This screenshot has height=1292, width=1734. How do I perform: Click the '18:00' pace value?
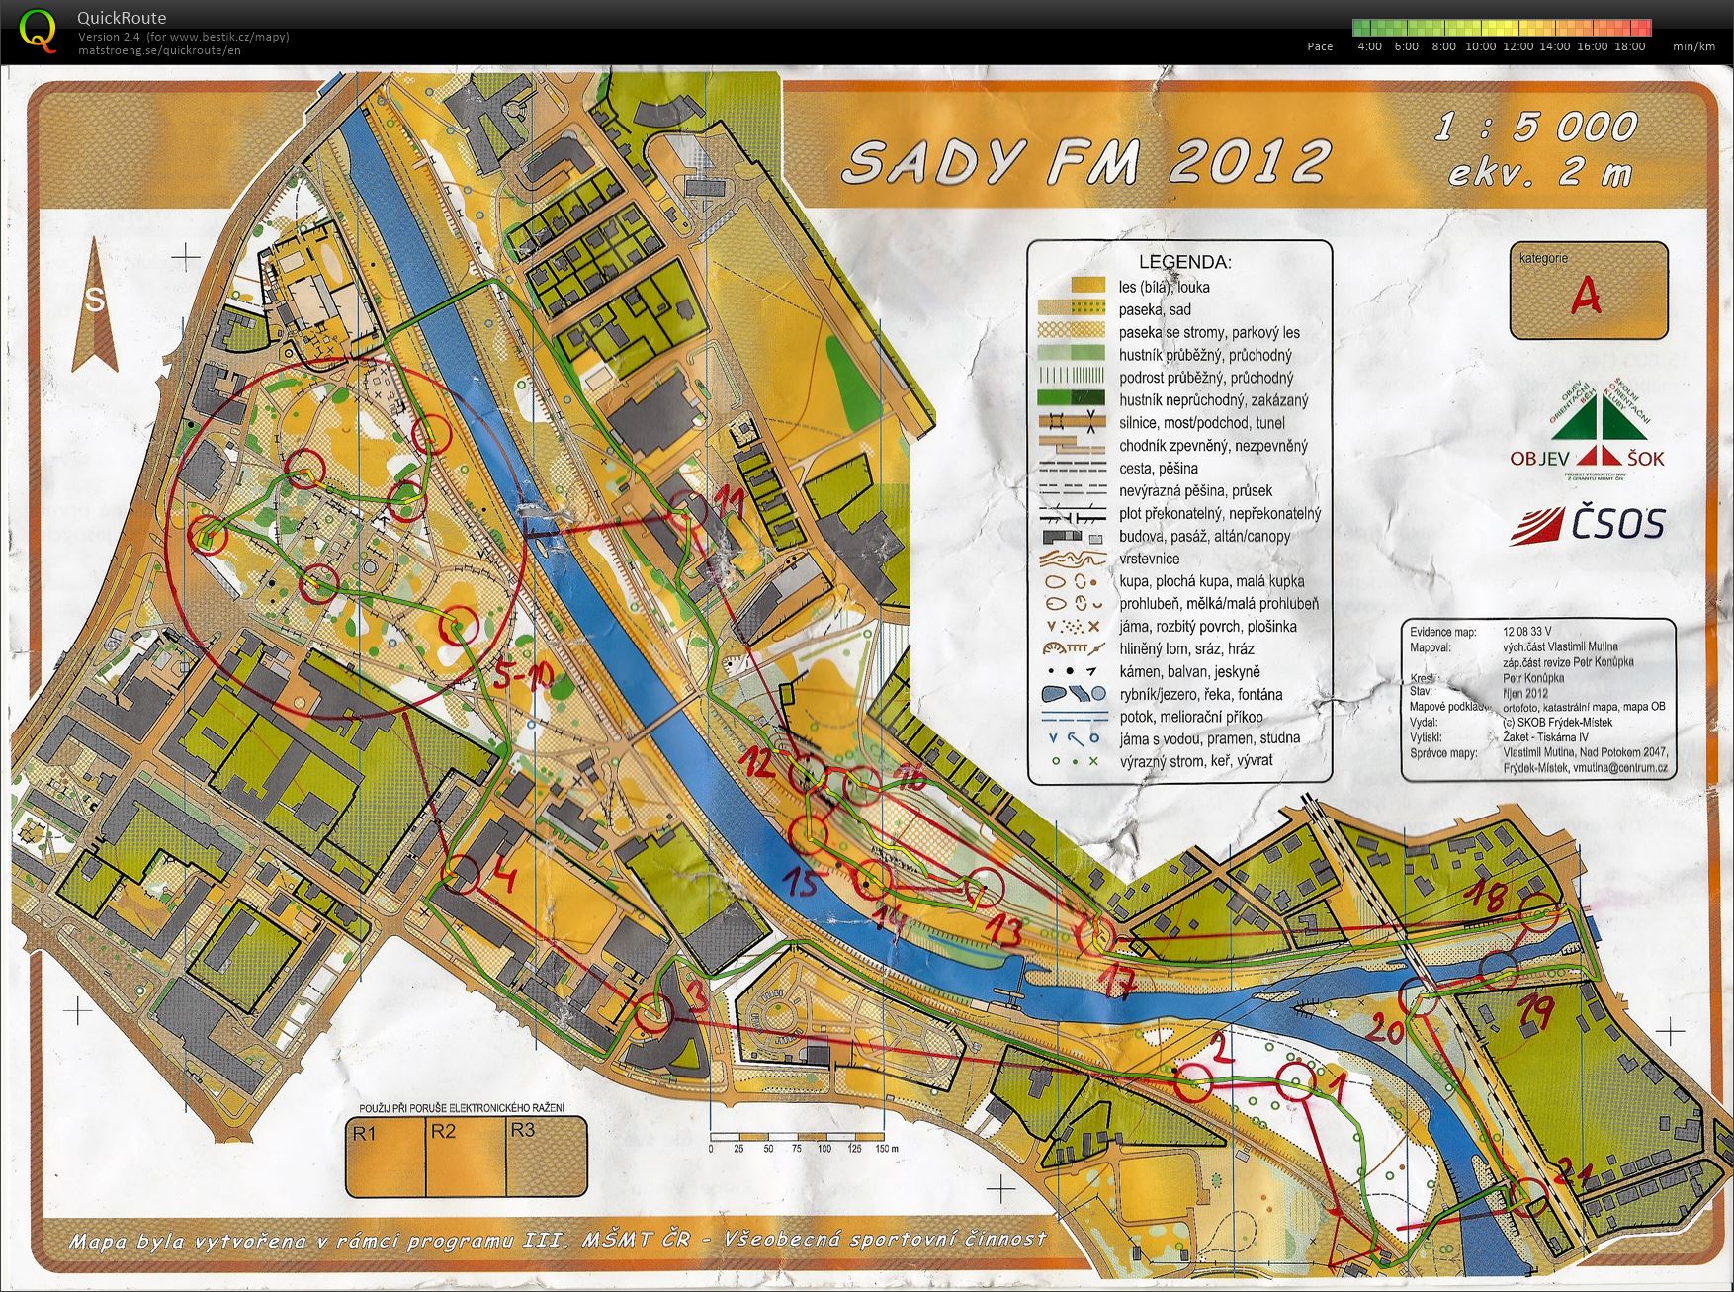(1632, 46)
